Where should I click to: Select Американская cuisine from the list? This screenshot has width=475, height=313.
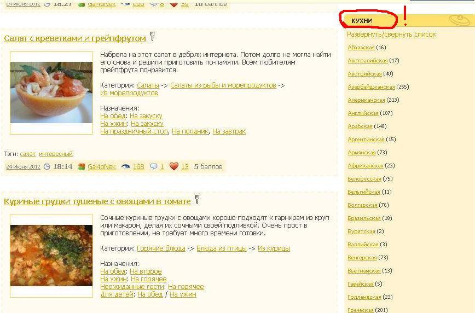tap(366, 100)
